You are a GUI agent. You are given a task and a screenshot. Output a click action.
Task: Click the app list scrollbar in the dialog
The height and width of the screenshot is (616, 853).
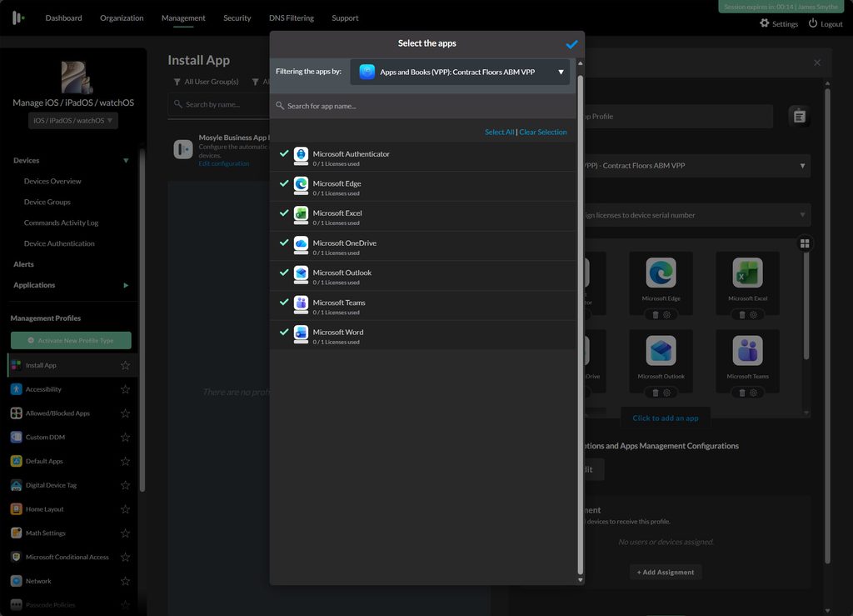click(x=581, y=324)
